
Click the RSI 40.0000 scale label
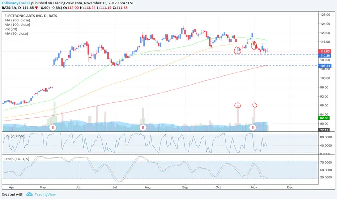(x=326, y=145)
